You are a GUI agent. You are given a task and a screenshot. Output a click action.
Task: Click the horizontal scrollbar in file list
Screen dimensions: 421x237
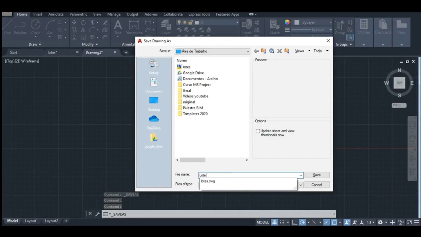tap(192, 160)
